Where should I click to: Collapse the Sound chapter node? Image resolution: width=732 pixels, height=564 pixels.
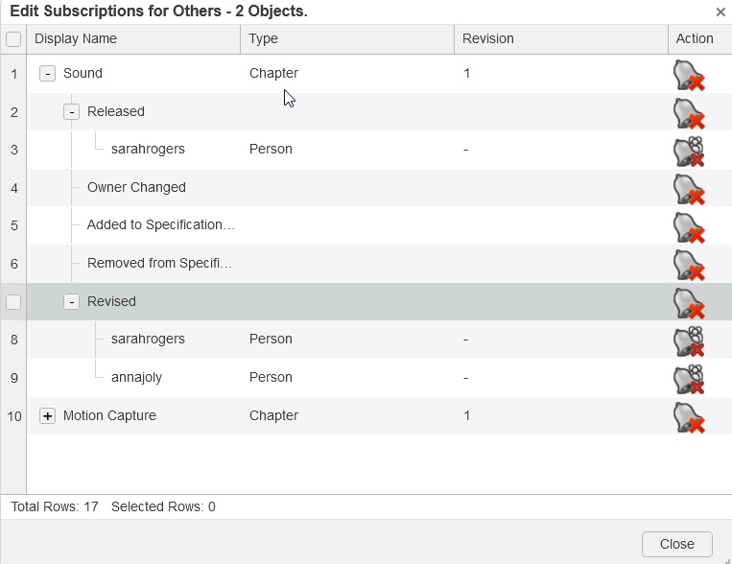pyautogui.click(x=47, y=74)
